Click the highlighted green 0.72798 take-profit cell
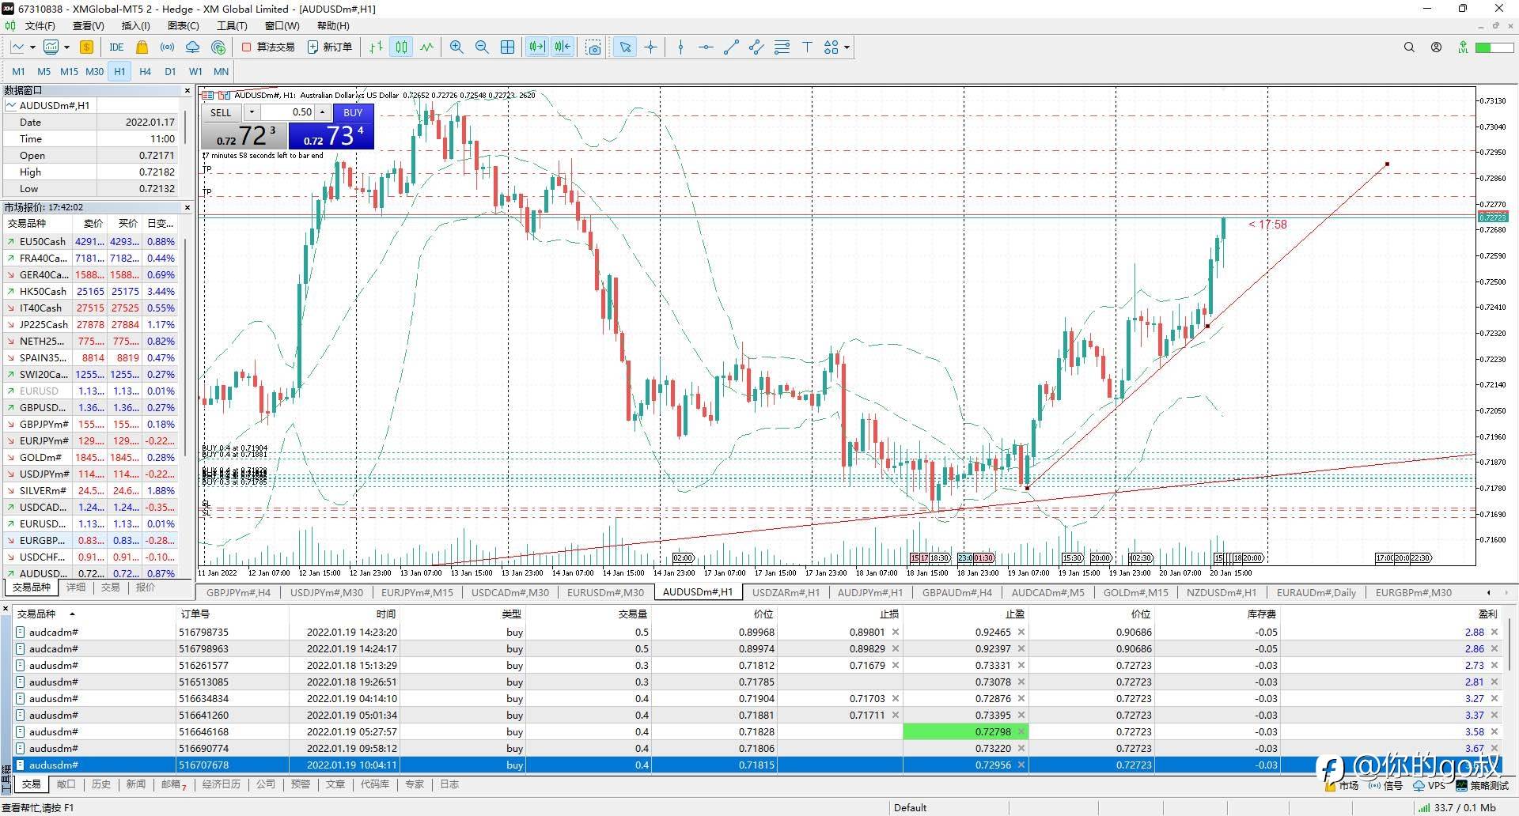This screenshot has width=1519, height=816. point(965,731)
